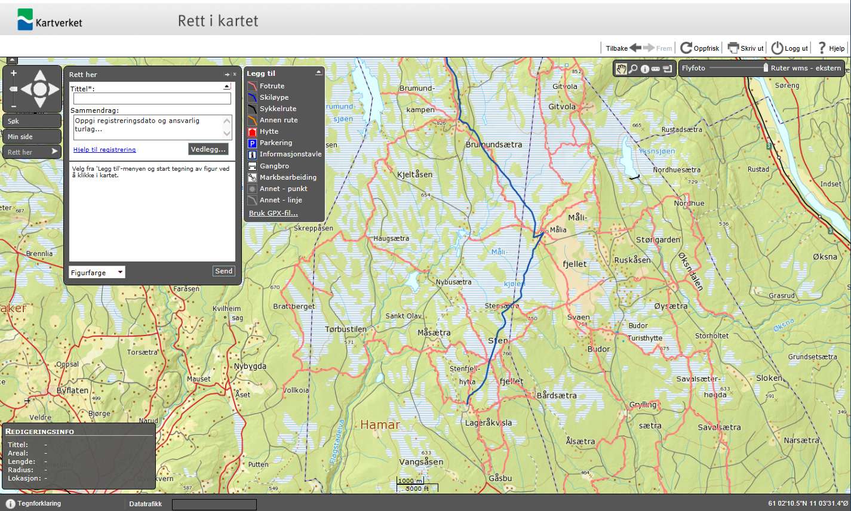Image resolution: width=851 pixels, height=511 pixels.
Task: Open Bruk GPX-fil... link
Action: coord(273,213)
